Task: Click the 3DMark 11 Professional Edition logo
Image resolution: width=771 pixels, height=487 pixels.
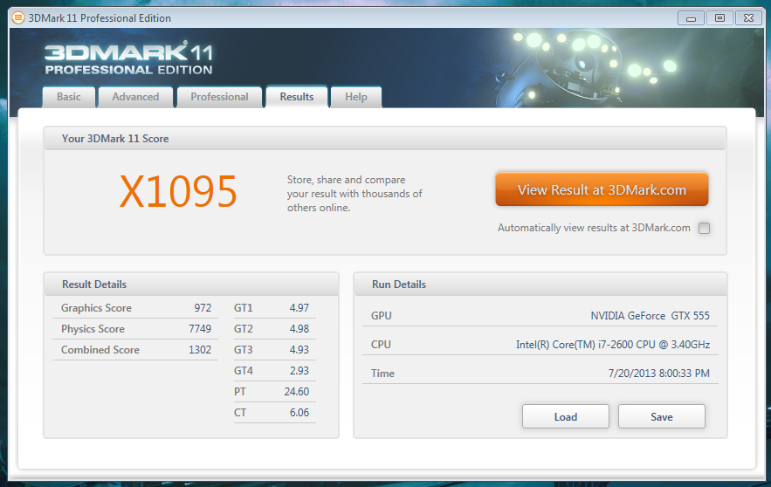Action: [x=128, y=58]
